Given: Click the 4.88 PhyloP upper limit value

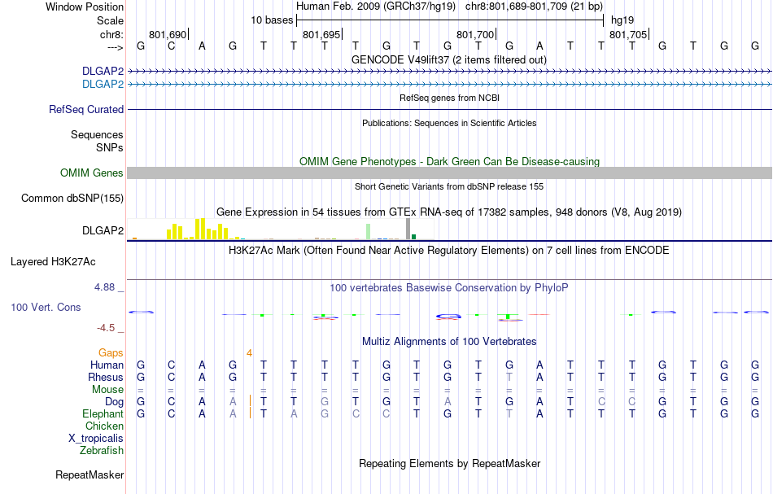Looking at the screenshot, I should coord(104,287).
